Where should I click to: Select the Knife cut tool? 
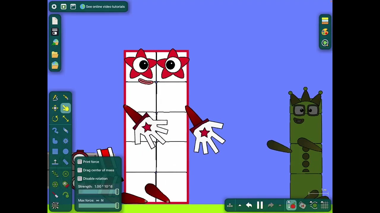coord(66,98)
